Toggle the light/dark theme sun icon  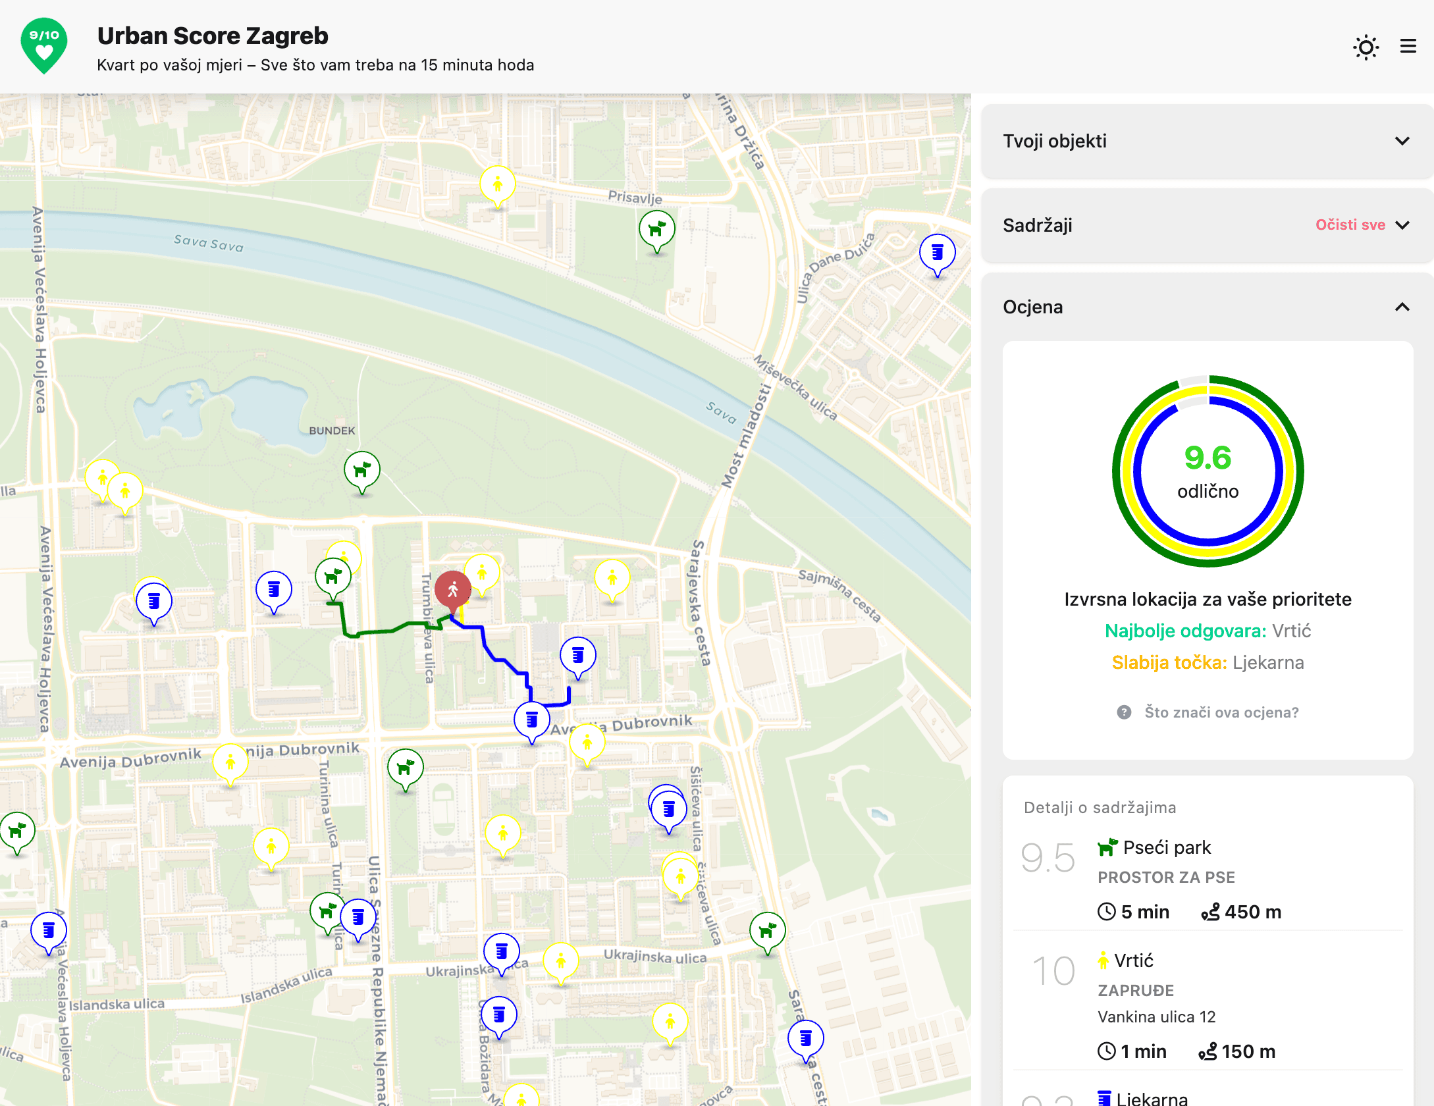1366,47
